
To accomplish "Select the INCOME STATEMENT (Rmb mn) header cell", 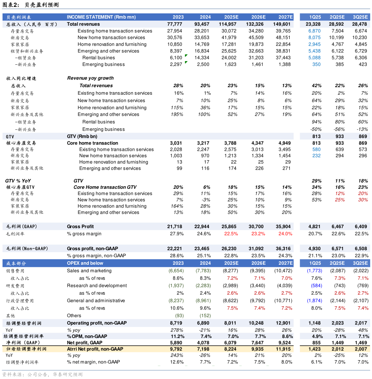I will click(101, 17).
